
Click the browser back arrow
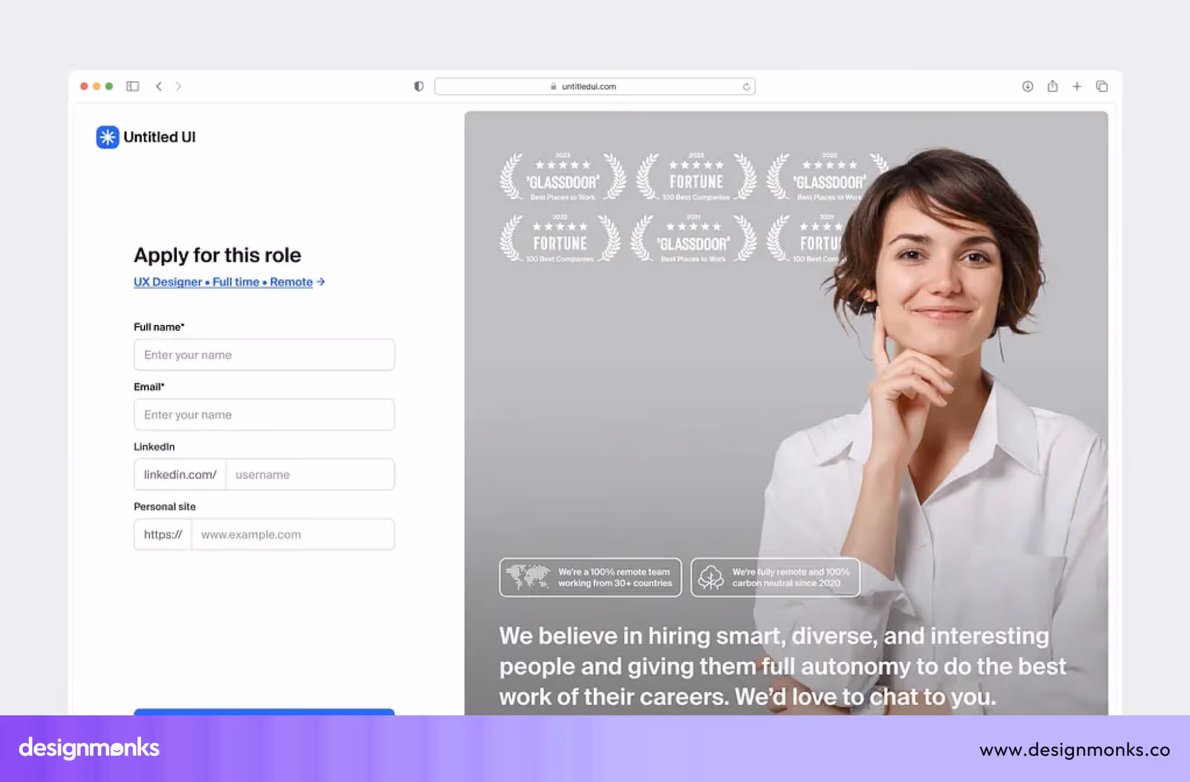[159, 86]
